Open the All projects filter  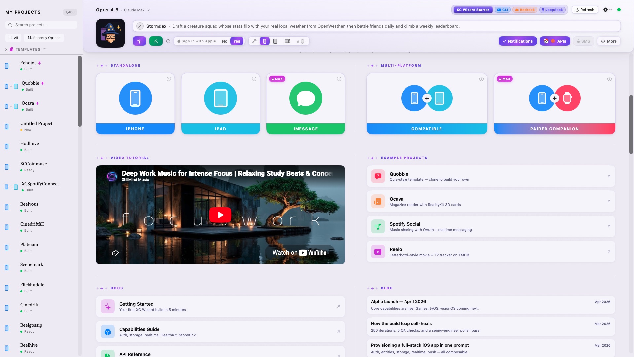click(13, 38)
